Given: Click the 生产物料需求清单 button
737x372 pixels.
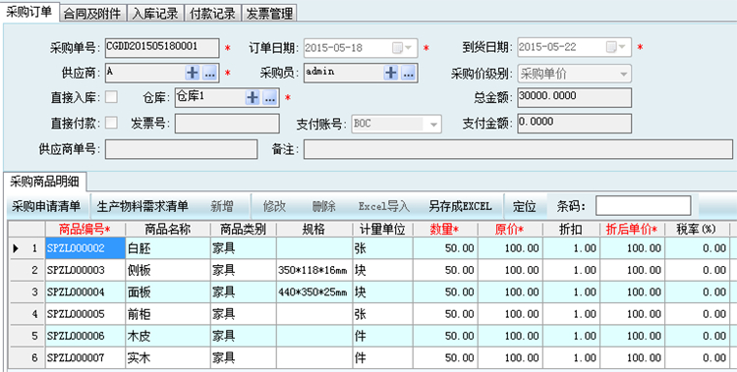Looking at the screenshot, I should (x=142, y=206).
